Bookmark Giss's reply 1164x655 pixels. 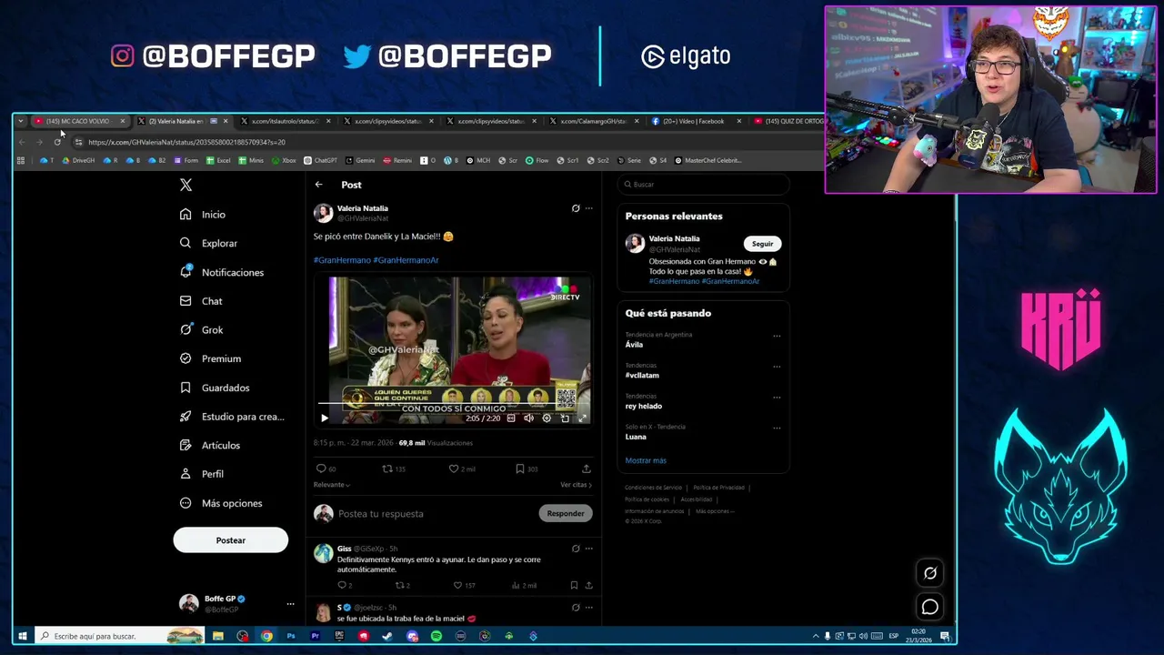click(574, 585)
